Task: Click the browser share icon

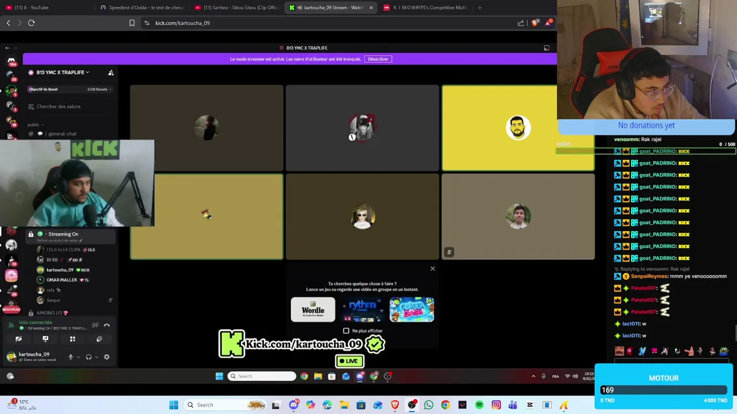Action: pyautogui.click(x=521, y=23)
